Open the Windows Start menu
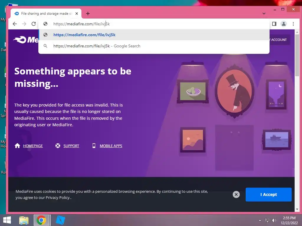The height and width of the screenshot is (226, 302). tap(7, 220)
